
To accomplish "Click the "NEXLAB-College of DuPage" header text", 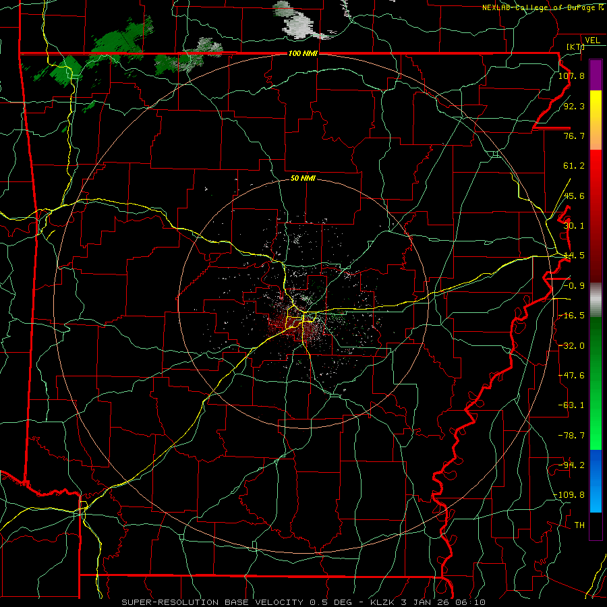I will tap(540, 7).
